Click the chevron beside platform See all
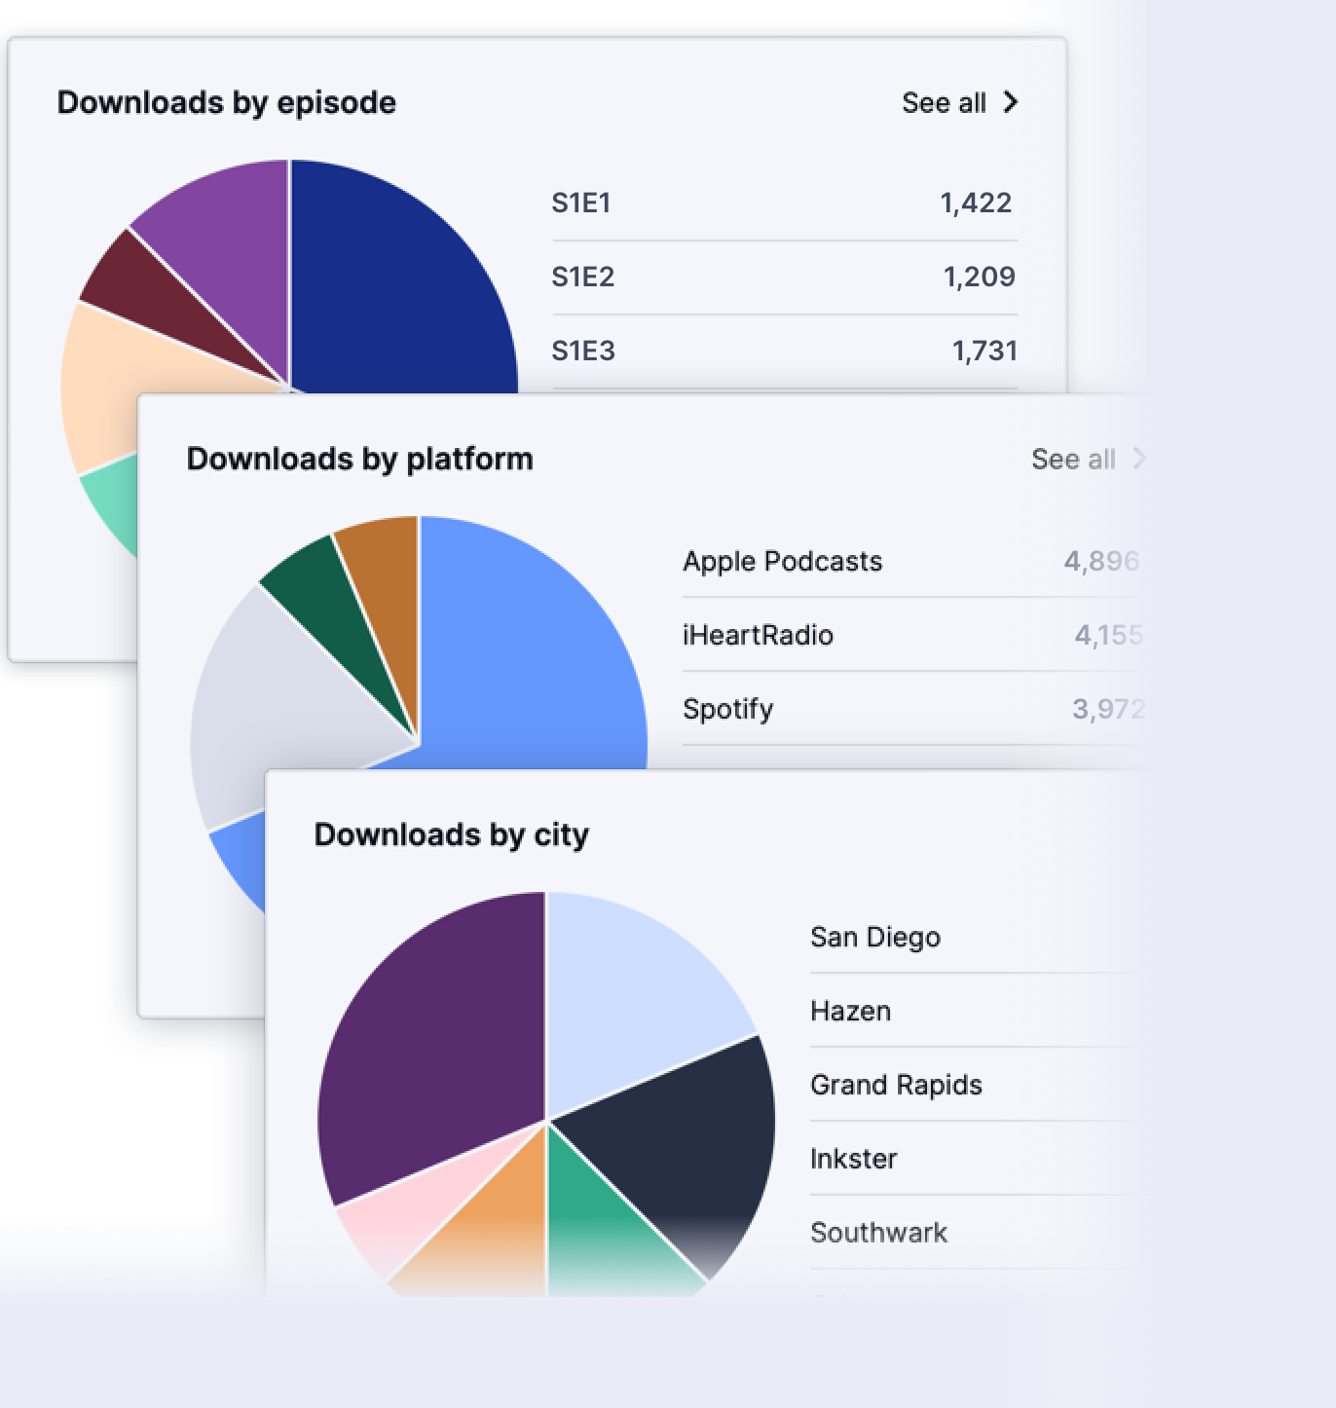Viewport: 1336px width, 1408px height. point(1138,459)
